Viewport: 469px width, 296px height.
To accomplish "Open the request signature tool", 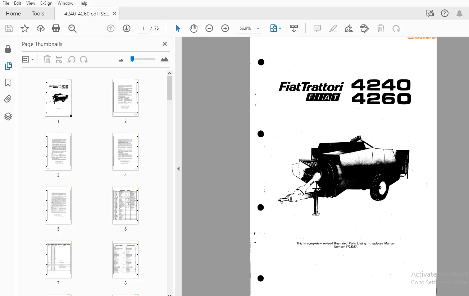I will pos(365,28).
